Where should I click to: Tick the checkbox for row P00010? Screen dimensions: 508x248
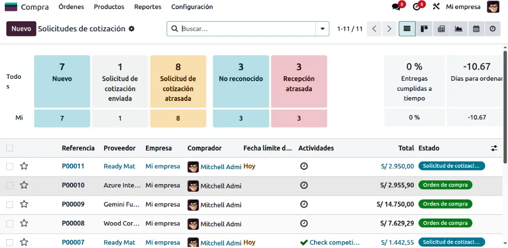point(10,186)
